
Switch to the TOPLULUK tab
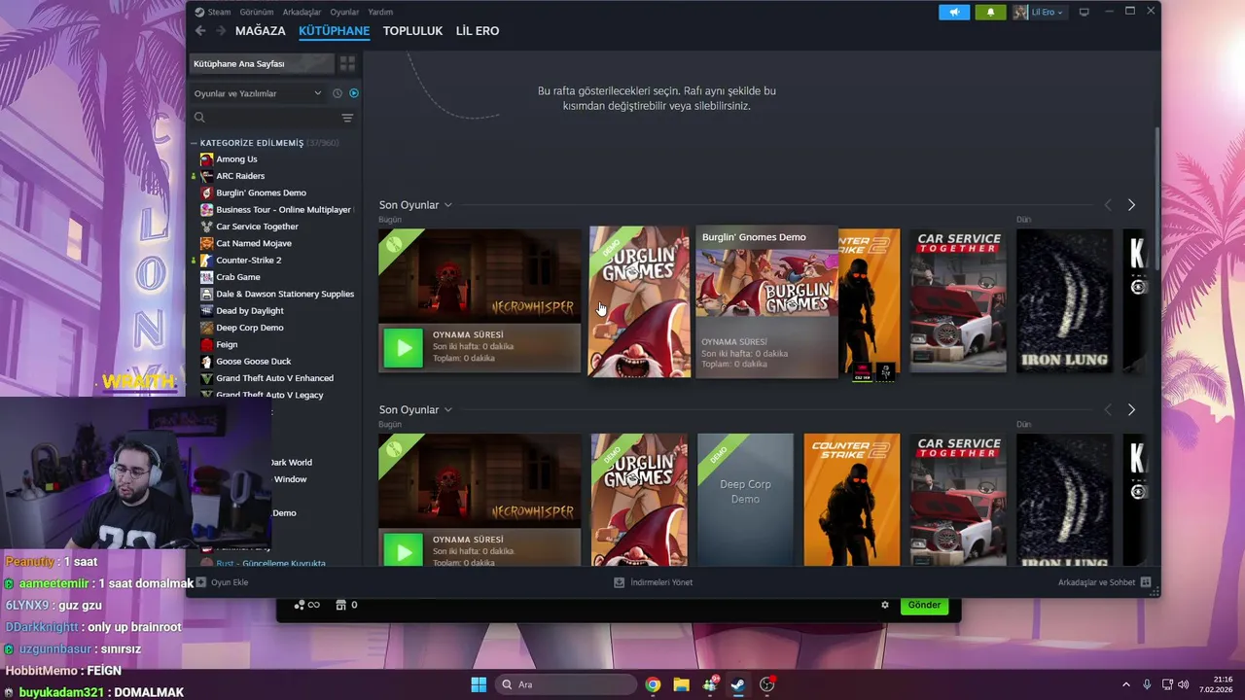pos(412,31)
